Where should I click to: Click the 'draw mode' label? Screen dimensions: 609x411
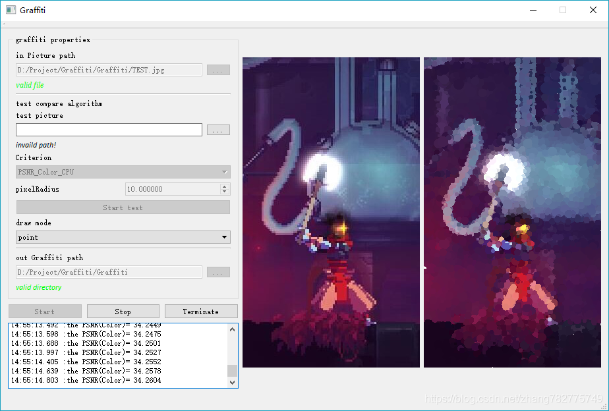34,223
